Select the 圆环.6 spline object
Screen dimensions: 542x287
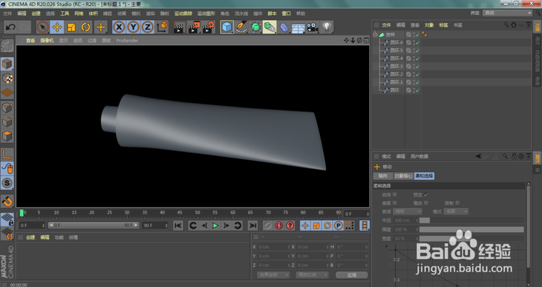397,42
